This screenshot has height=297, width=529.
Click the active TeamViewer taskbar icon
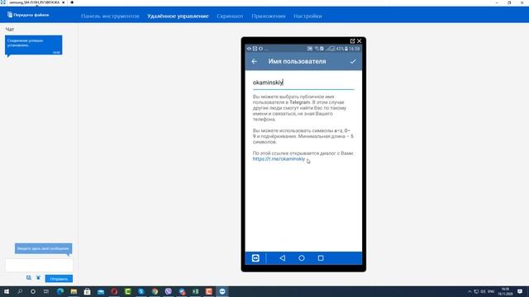[222, 291]
